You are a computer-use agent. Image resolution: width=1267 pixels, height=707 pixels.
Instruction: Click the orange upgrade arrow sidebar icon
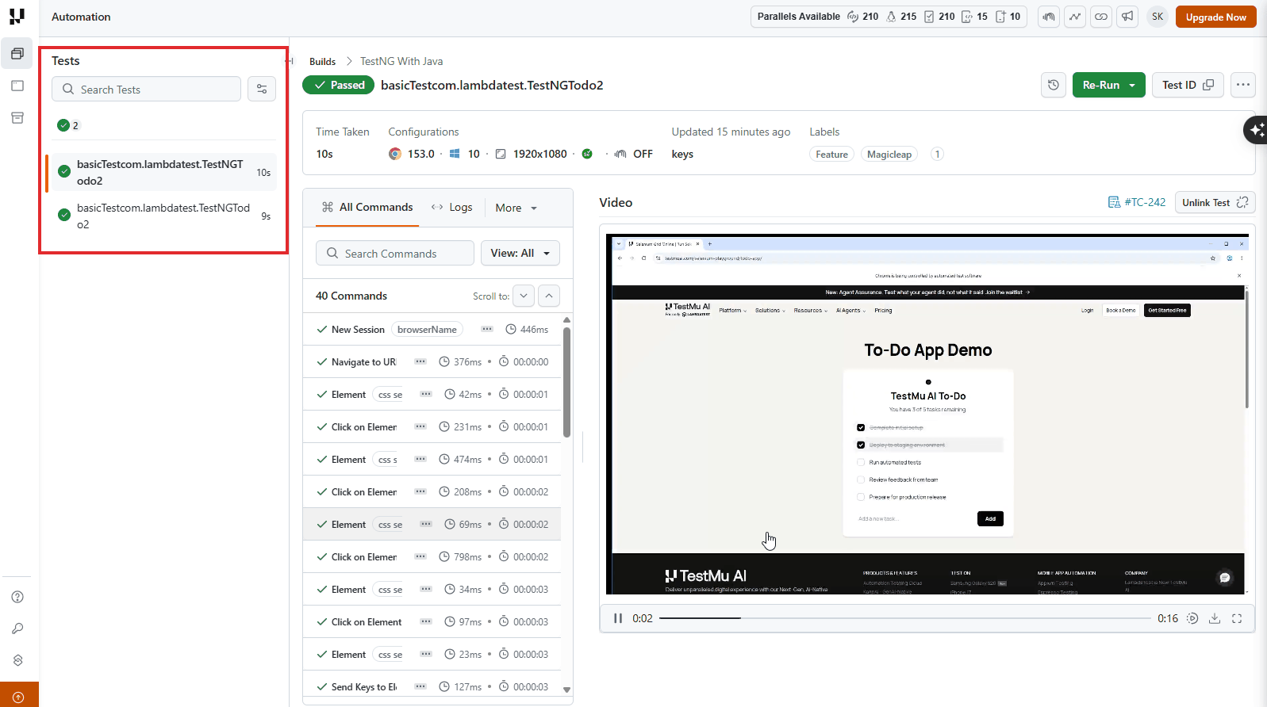pos(19,695)
